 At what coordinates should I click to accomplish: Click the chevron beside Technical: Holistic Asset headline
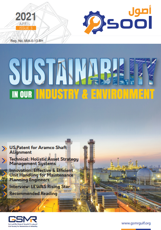tap(4, 160)
